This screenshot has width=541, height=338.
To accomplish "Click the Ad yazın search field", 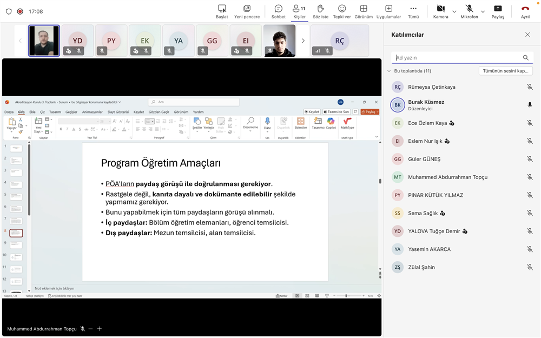I will pos(457,58).
